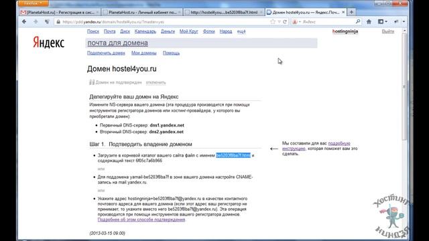Go back with the browser back arrow
429x241 pixels.
[24, 21]
